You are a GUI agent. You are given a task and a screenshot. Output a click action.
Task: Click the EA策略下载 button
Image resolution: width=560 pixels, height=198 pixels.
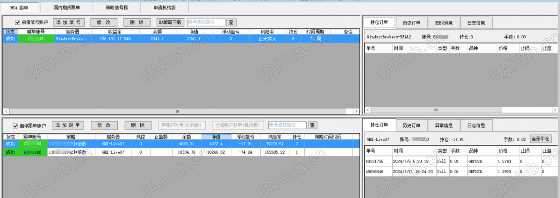pyautogui.click(x=170, y=22)
